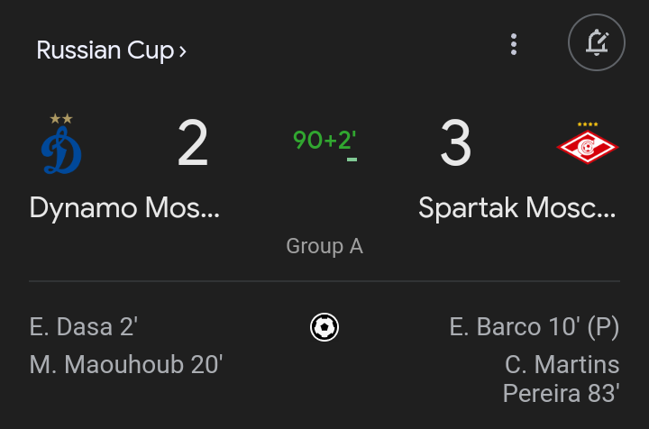Click the live match time 90+2'
The height and width of the screenshot is (429, 649).
(x=324, y=140)
